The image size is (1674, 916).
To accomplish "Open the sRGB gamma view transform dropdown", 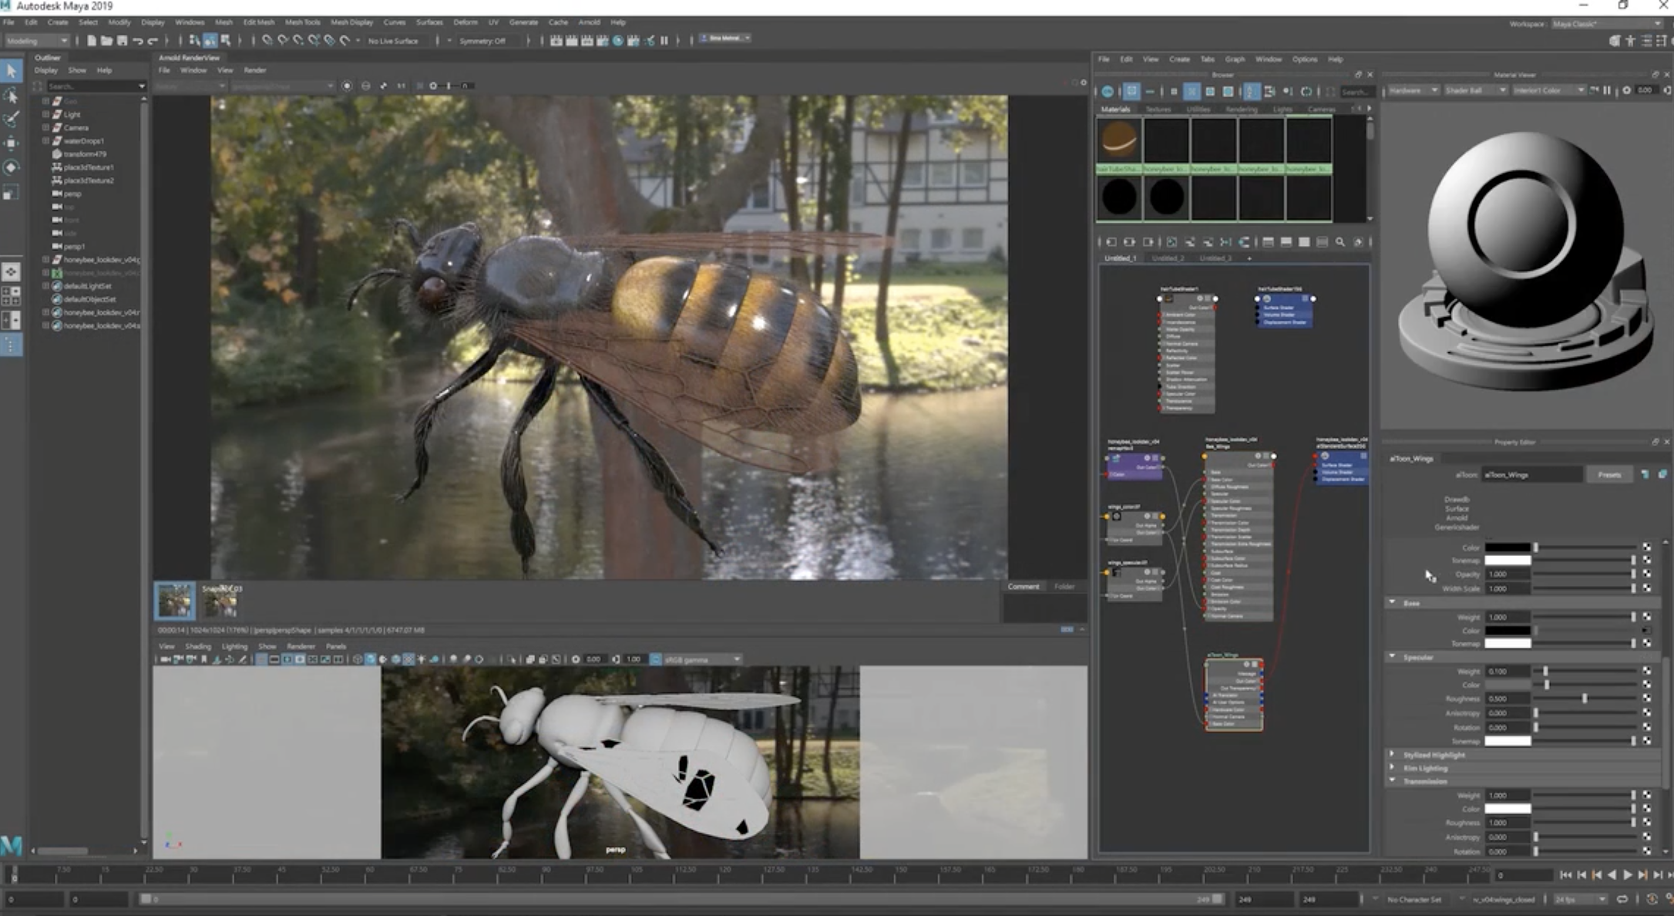I will click(x=702, y=659).
